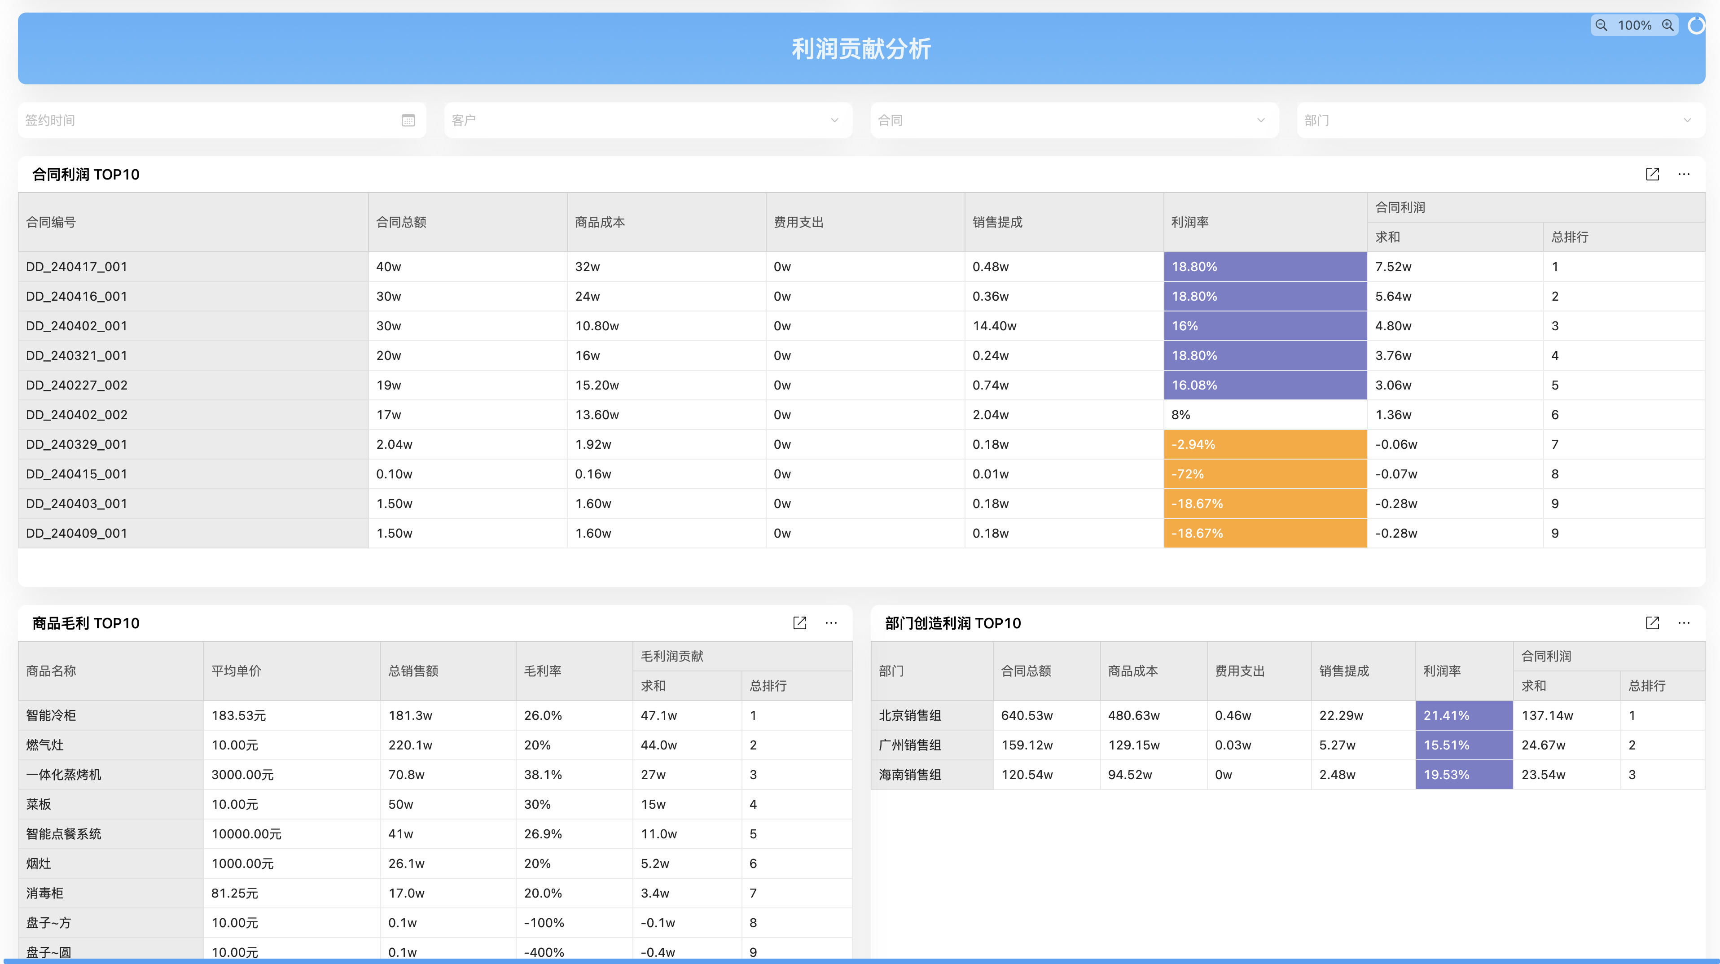Select the 菜板 product row
1720x964 pixels.
(x=434, y=804)
